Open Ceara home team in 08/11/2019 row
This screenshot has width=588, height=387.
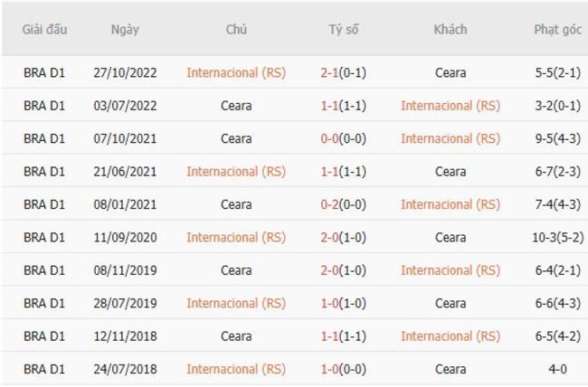pos(236,270)
